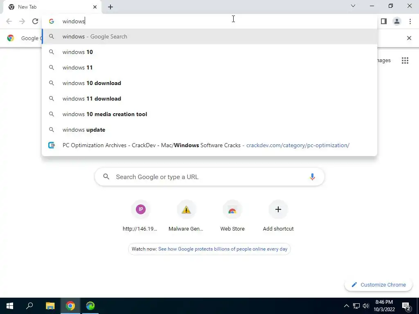The image size is (419, 314).
Task: Open taskbar search magnifier
Action: coord(29,306)
